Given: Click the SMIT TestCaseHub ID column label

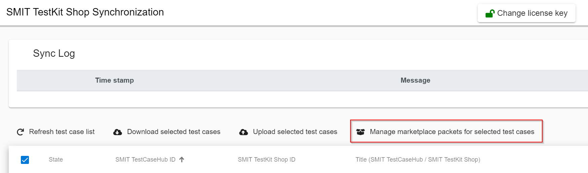Looking at the screenshot, I should tap(145, 160).
